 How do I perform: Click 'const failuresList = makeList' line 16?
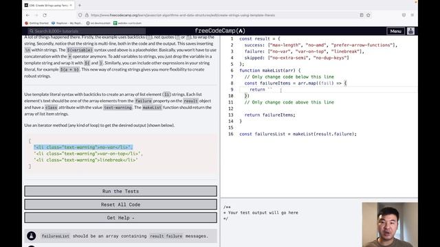[x=298, y=134]
